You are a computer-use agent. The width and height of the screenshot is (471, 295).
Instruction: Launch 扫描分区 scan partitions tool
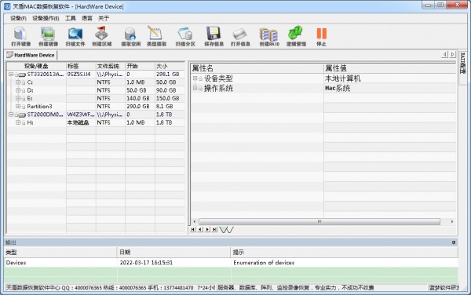point(185,37)
